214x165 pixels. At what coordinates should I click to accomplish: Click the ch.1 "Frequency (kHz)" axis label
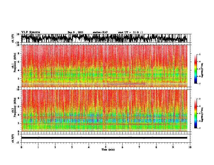[14, 63]
